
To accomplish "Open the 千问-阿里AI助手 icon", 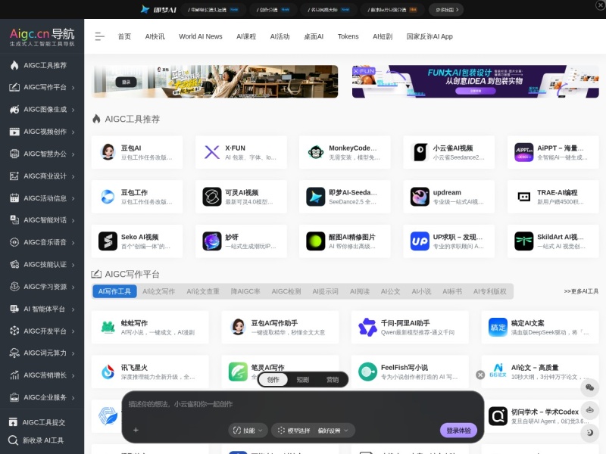I will 367,327.
